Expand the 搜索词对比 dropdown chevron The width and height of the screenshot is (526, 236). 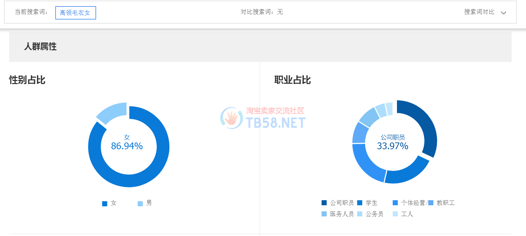(x=503, y=13)
